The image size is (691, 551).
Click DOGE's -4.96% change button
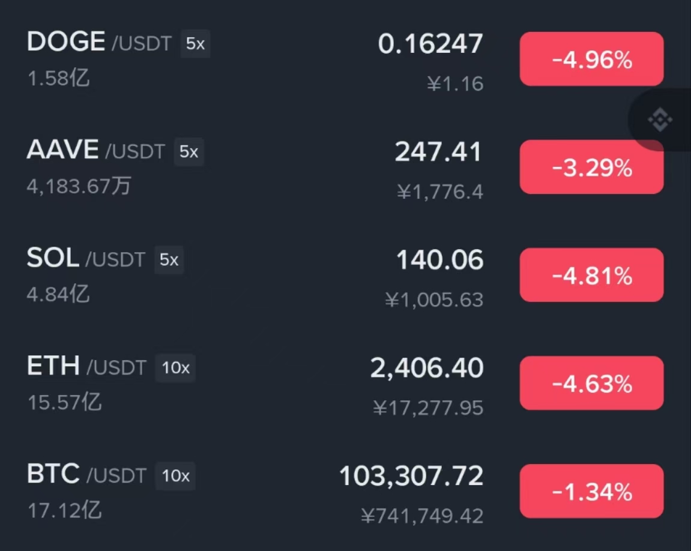[x=591, y=59]
